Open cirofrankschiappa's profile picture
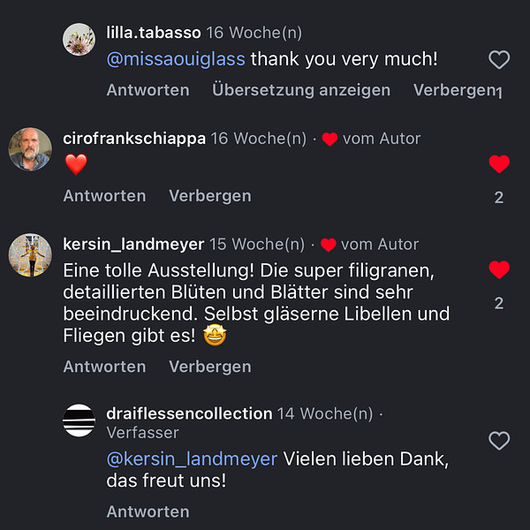 [30, 149]
